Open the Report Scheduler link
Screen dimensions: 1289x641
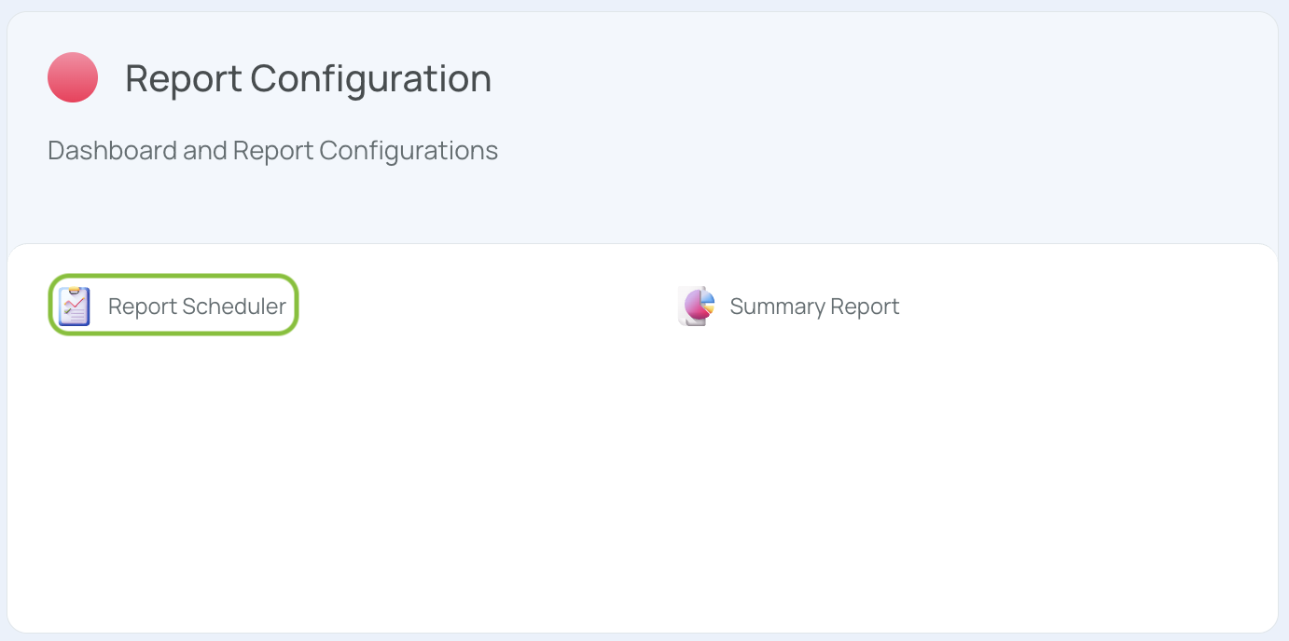tap(173, 306)
